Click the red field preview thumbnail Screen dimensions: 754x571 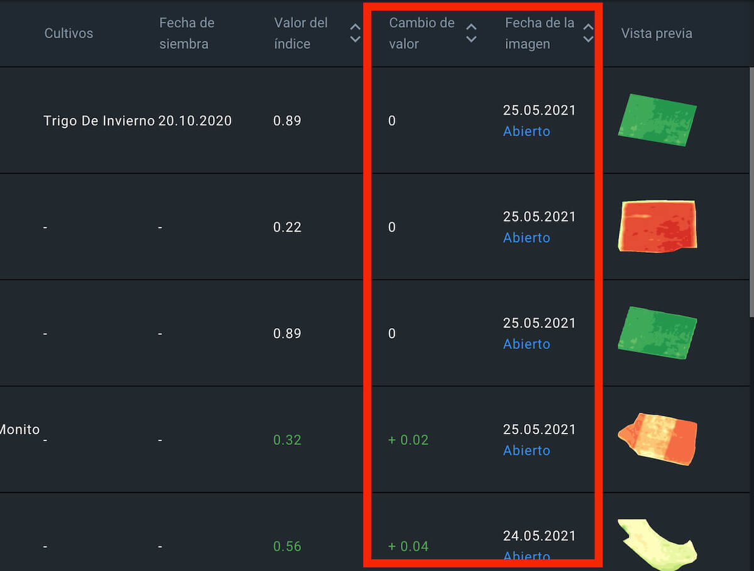point(658,226)
